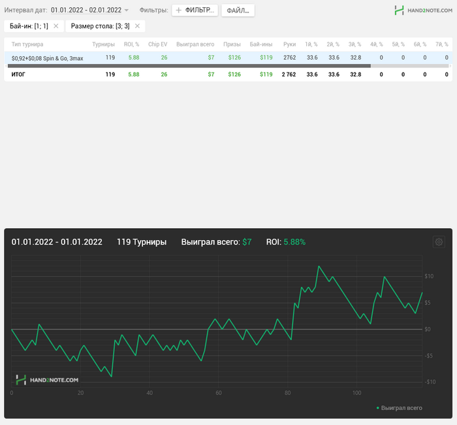Expand the date interval dropdown arrow

(x=127, y=10)
